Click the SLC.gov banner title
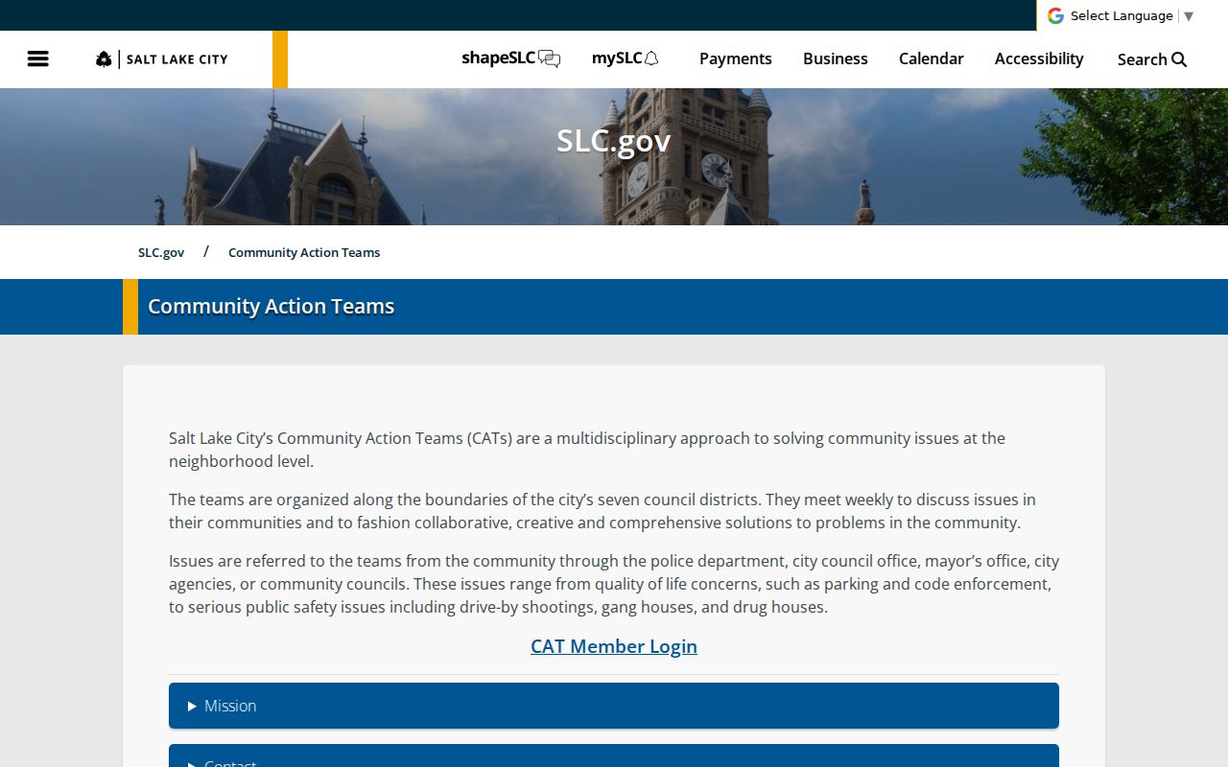 [614, 141]
